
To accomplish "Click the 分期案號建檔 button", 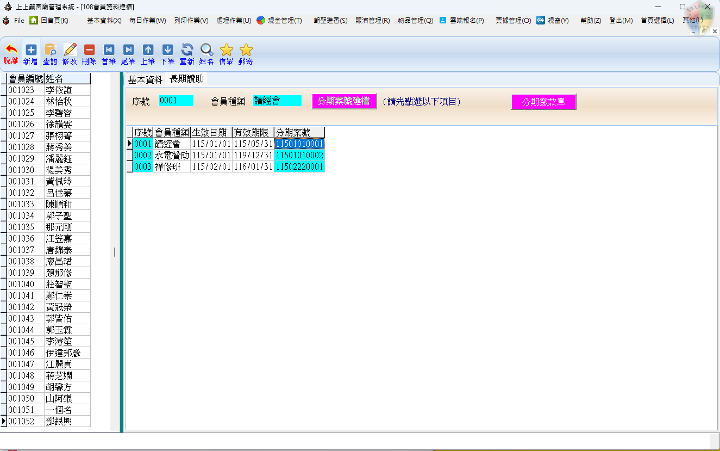I will [344, 101].
